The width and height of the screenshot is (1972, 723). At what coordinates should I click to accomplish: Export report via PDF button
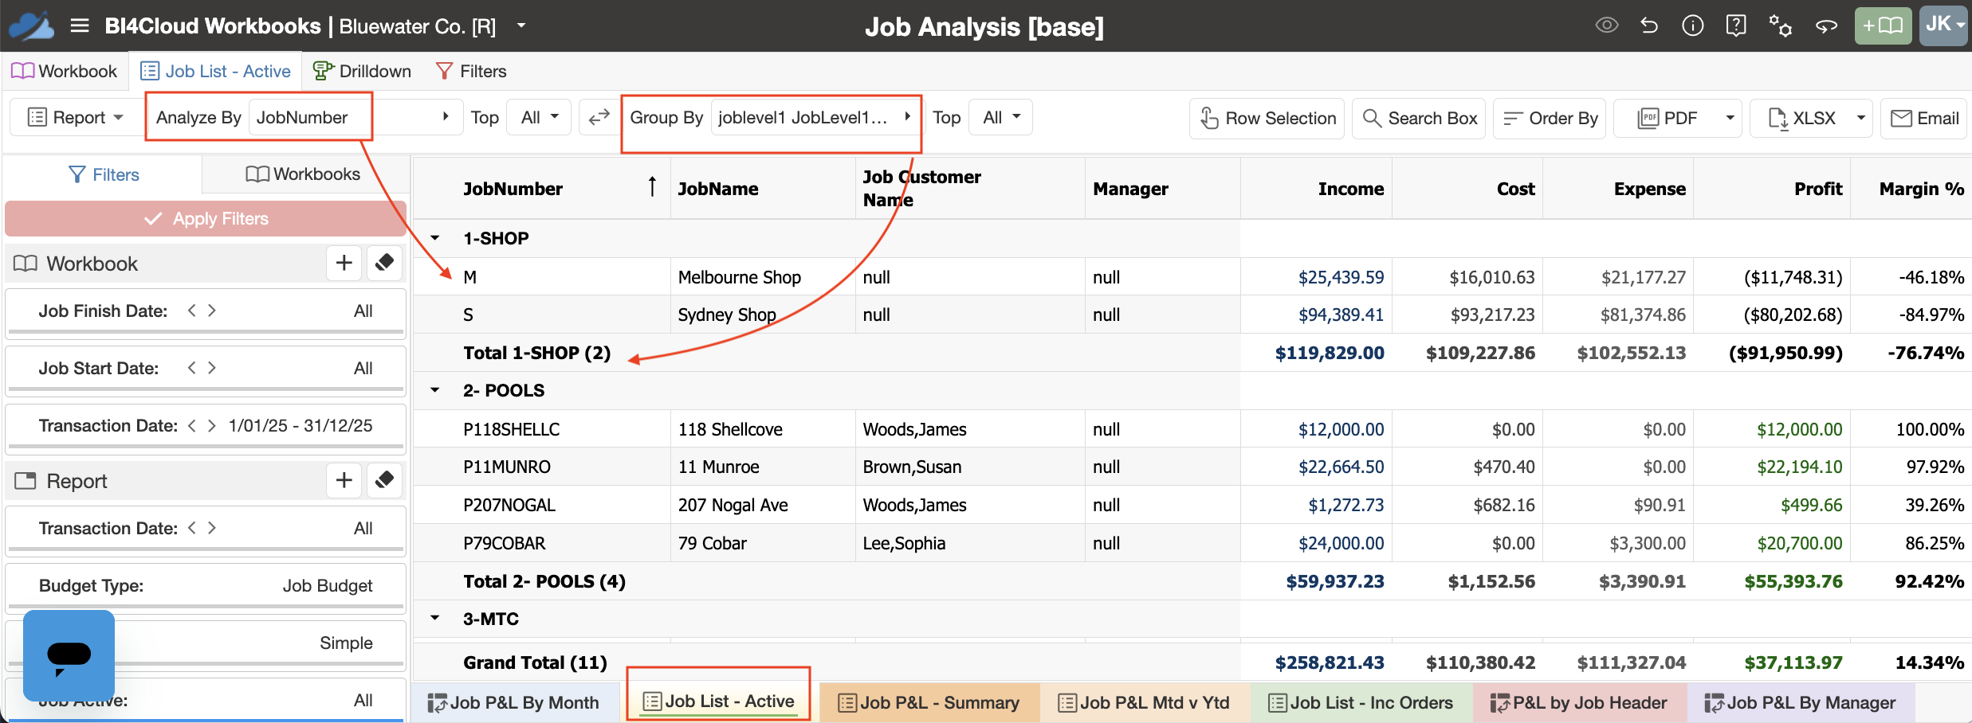coord(1666,119)
